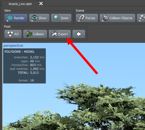Open Collision Objects in Scene group

pyautogui.click(x=117, y=18)
